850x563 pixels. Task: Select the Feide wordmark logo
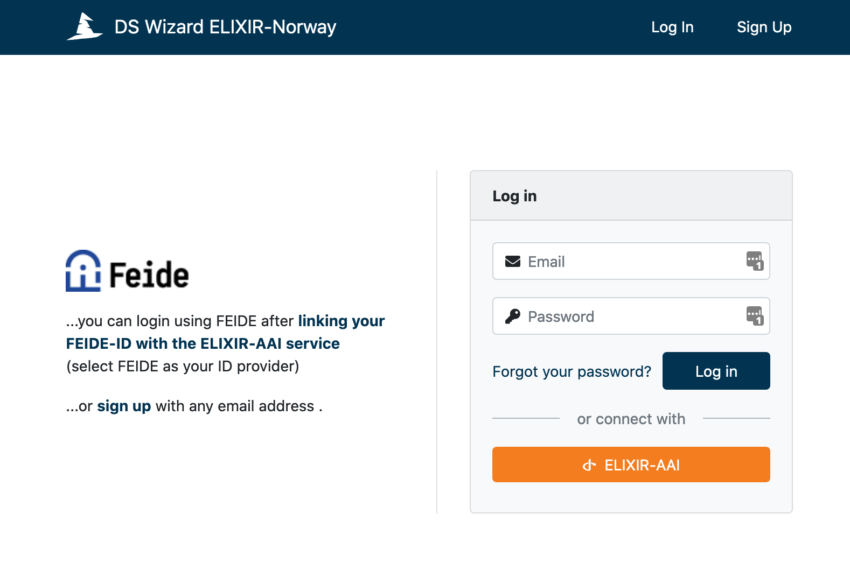pyautogui.click(x=147, y=275)
